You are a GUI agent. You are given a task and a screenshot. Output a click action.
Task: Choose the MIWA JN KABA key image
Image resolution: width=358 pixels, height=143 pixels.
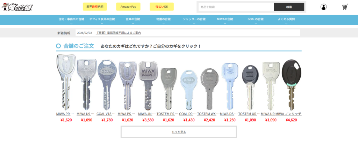tap(148, 86)
